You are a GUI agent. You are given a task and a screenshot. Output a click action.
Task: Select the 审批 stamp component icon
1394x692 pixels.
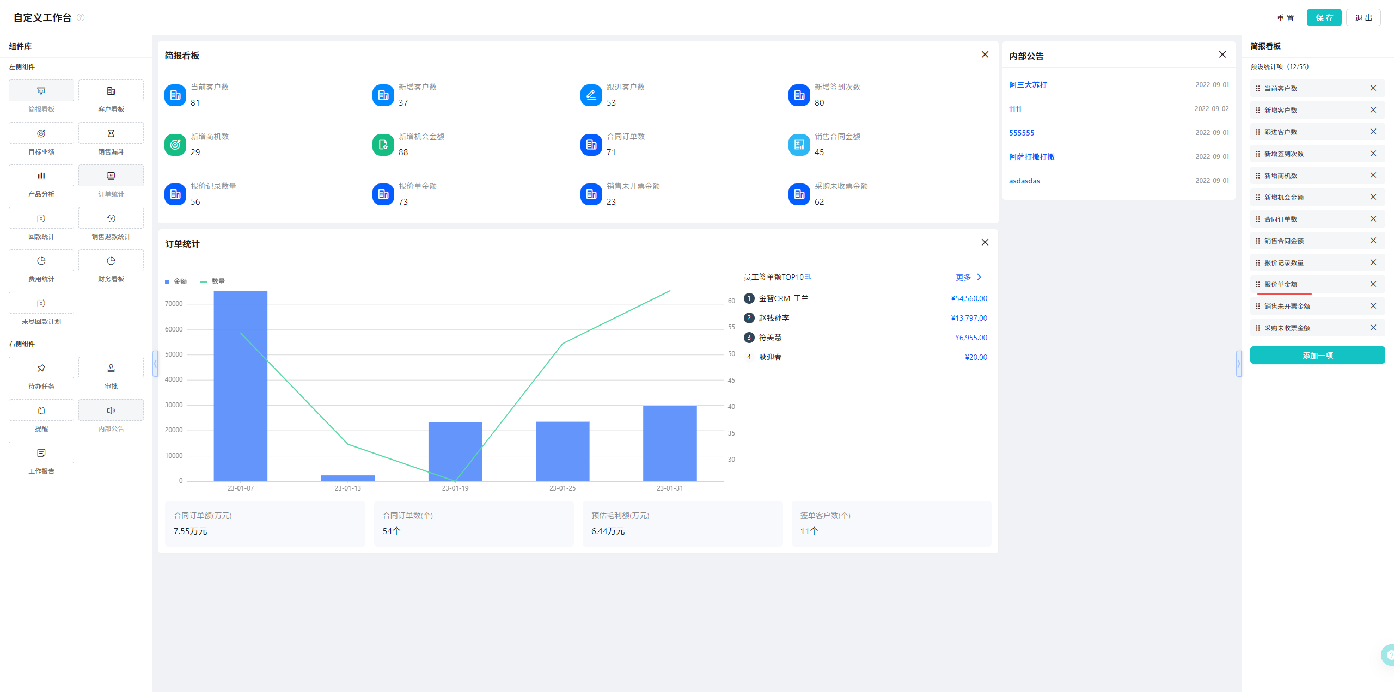click(111, 368)
